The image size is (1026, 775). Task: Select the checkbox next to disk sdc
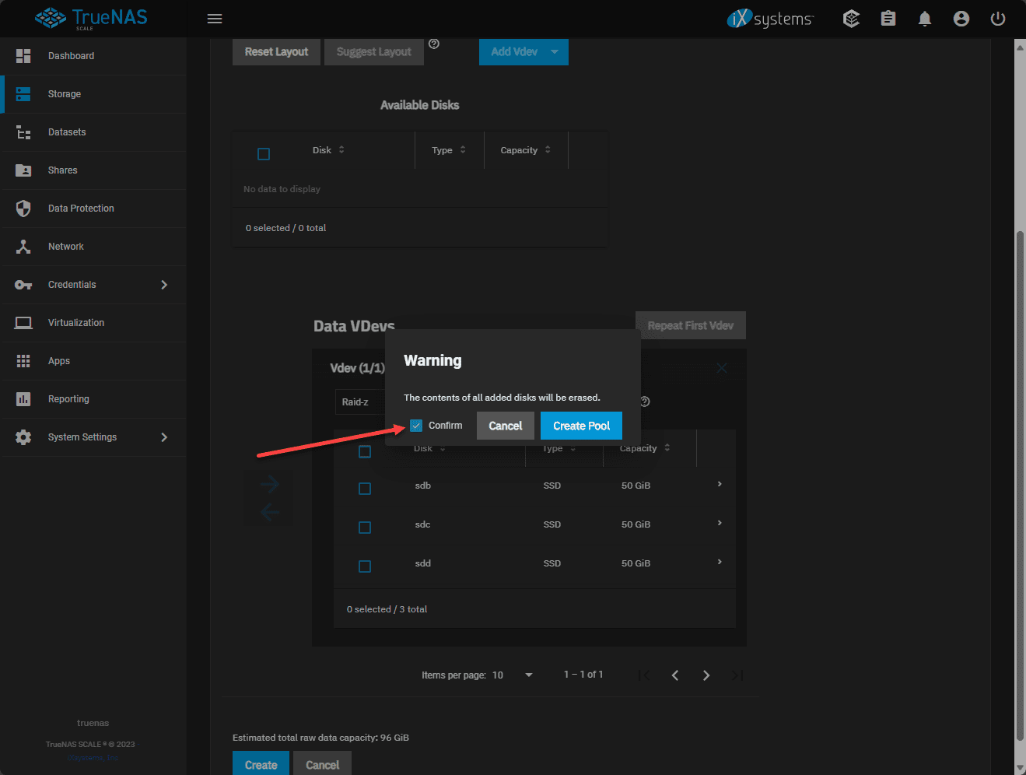365,527
